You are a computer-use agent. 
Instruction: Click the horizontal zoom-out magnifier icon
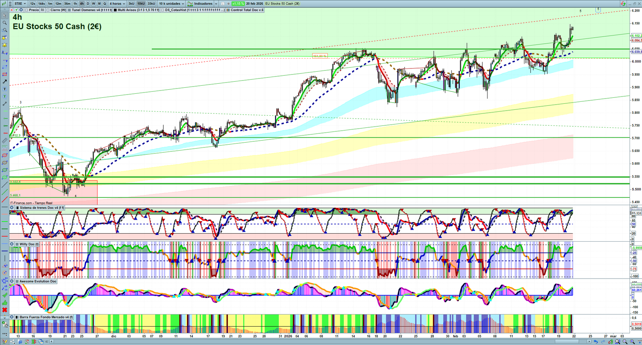[625, 342]
